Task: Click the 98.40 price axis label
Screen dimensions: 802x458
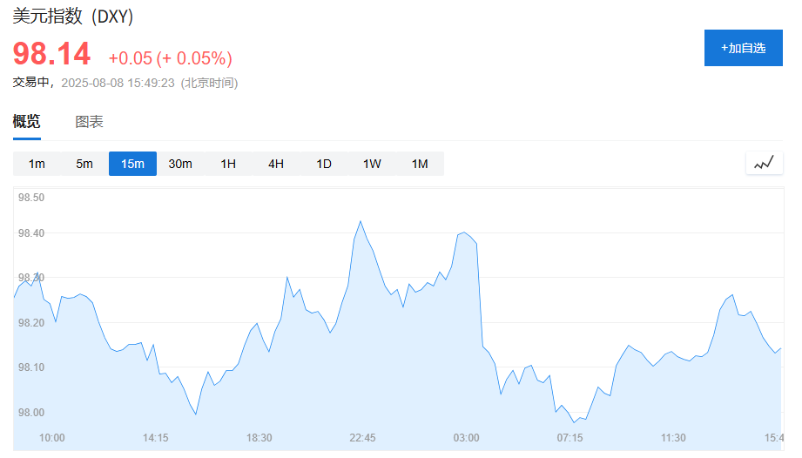Action: 31,233
